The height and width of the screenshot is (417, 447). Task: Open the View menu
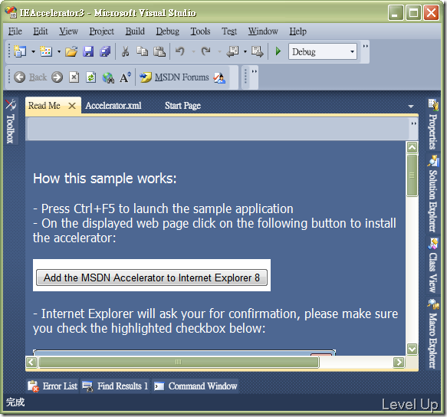coord(68,31)
